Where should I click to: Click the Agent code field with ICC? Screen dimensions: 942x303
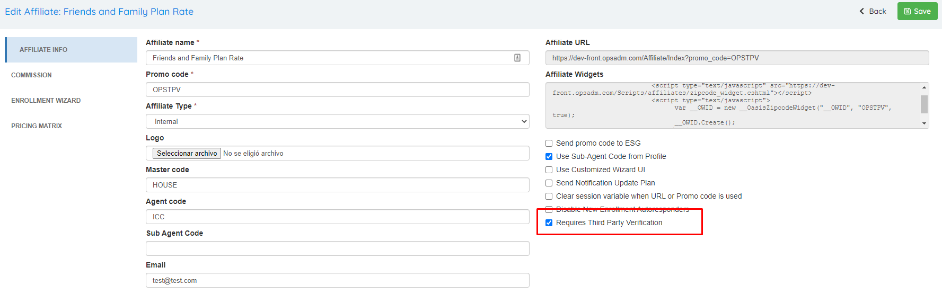337,217
